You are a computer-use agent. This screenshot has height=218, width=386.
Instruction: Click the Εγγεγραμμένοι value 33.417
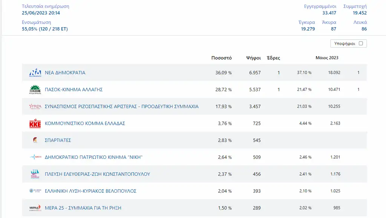click(329, 13)
